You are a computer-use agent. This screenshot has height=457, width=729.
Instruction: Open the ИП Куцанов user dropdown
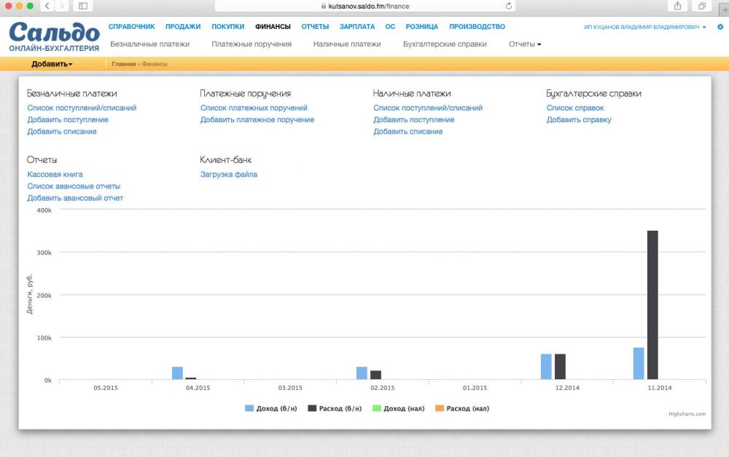tap(645, 27)
